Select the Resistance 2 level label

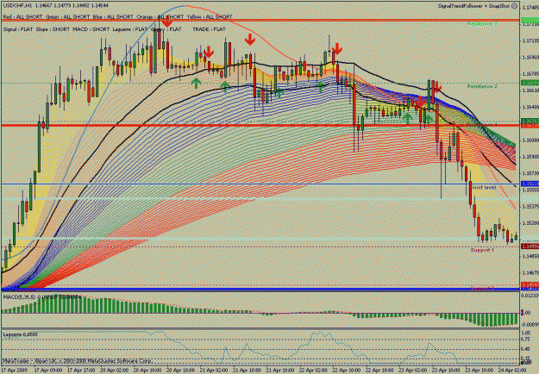click(482, 86)
